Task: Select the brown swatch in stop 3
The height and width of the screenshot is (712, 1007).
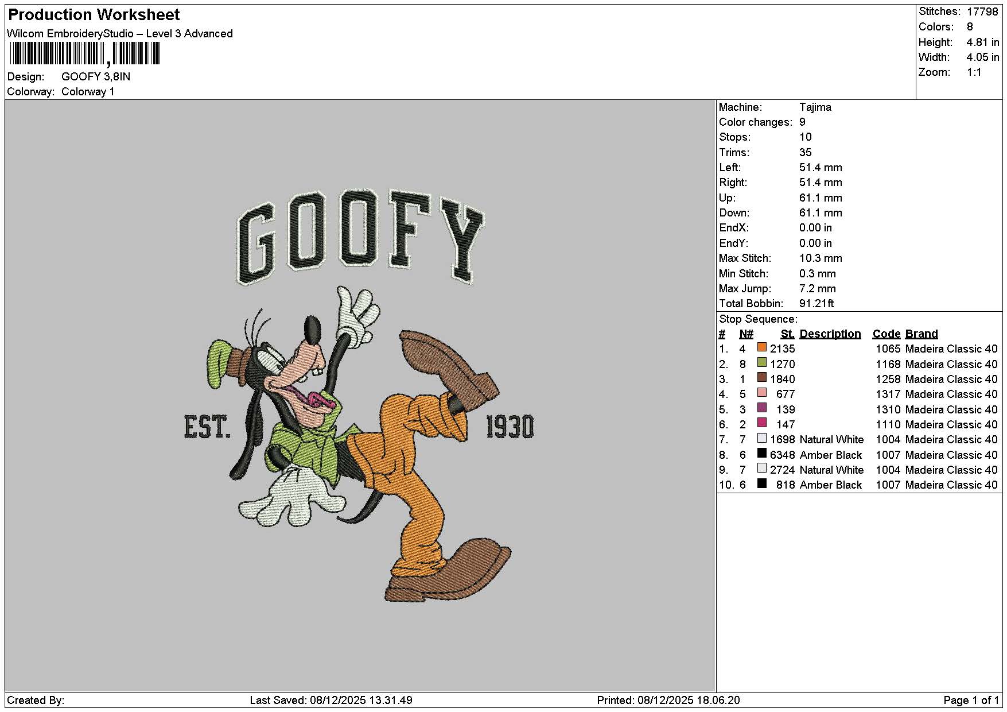Action: click(762, 377)
